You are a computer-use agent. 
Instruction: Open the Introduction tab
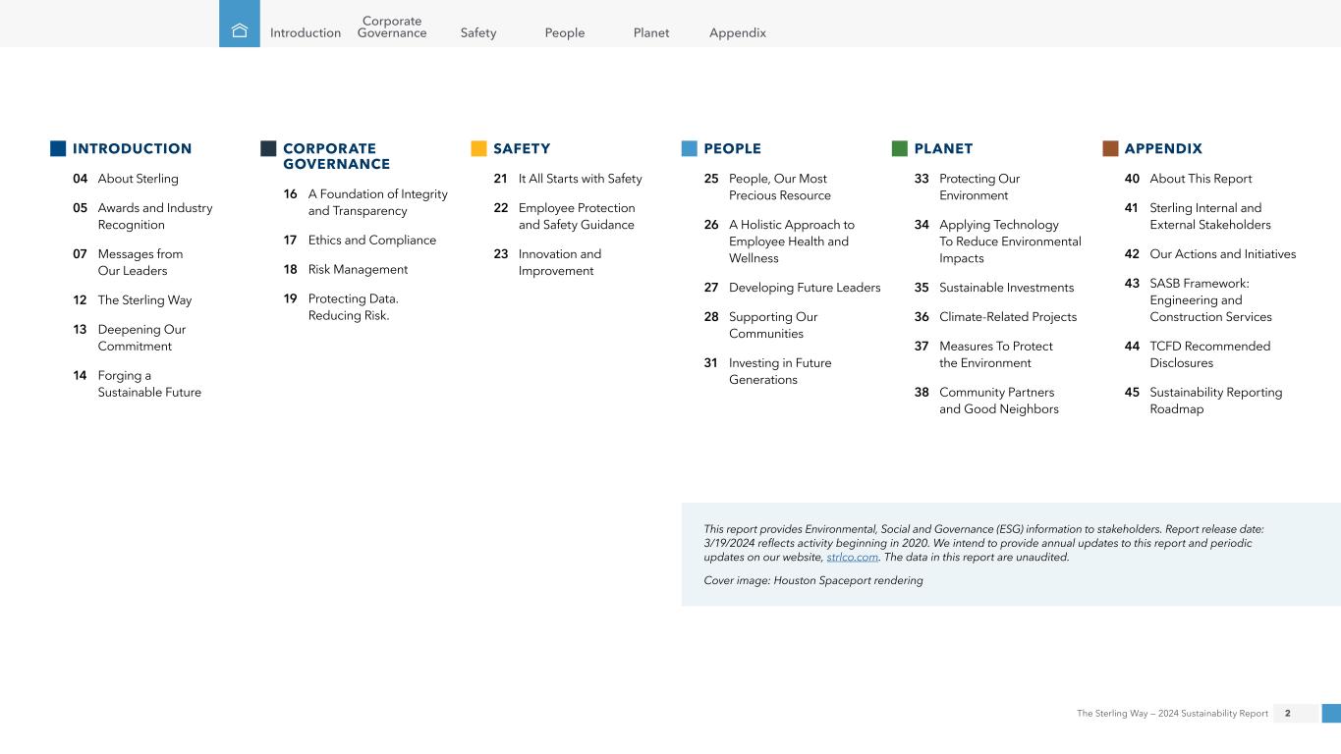[x=306, y=32]
